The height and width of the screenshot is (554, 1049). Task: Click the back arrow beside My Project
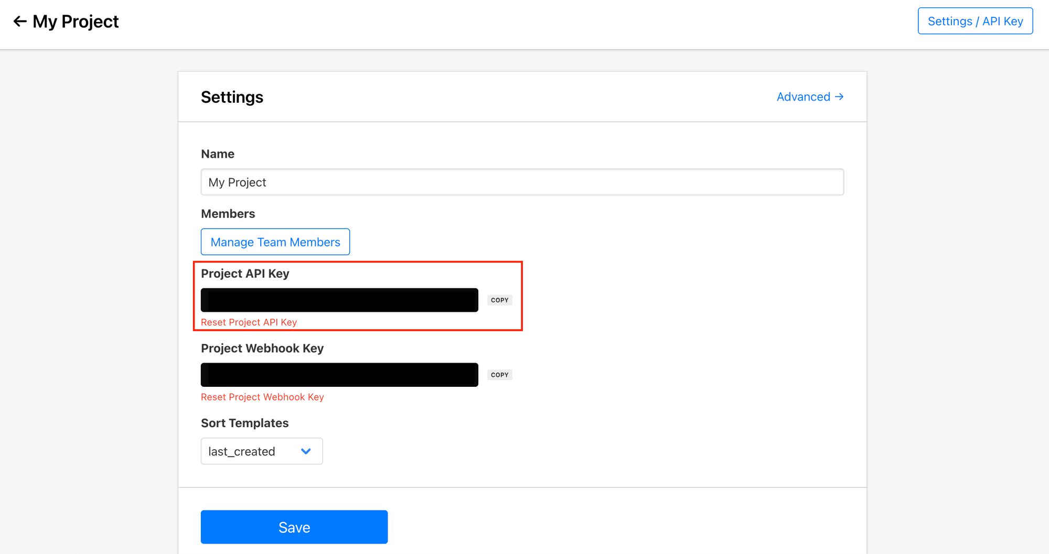point(20,21)
